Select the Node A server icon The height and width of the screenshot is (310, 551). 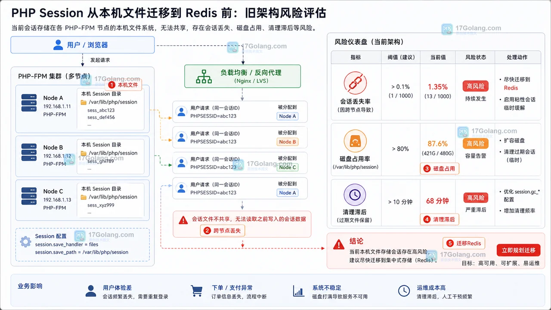click(29, 103)
